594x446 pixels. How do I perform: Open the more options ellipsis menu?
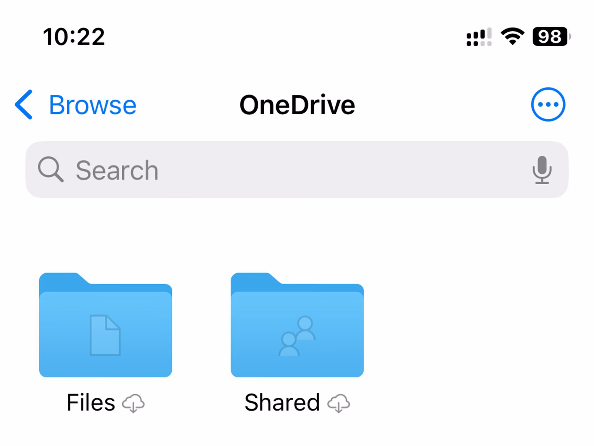[x=548, y=104]
